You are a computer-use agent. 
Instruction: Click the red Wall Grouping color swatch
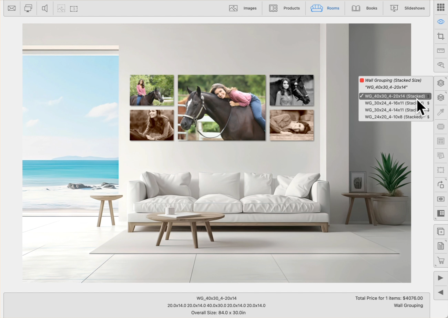(362, 80)
